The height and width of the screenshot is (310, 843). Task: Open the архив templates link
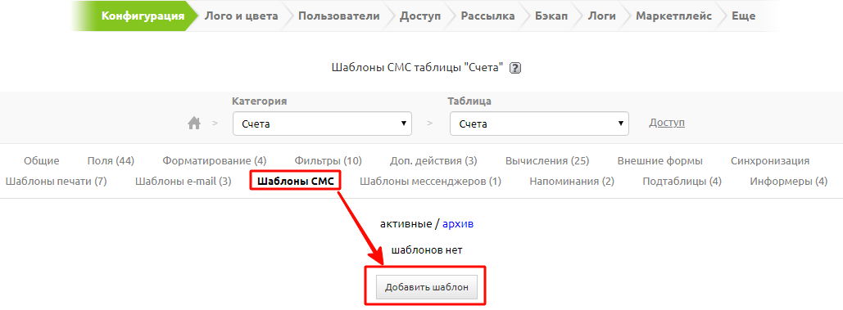(x=457, y=223)
